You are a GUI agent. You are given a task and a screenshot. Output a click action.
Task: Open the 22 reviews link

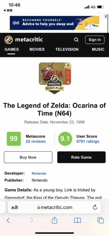click(x=36, y=141)
